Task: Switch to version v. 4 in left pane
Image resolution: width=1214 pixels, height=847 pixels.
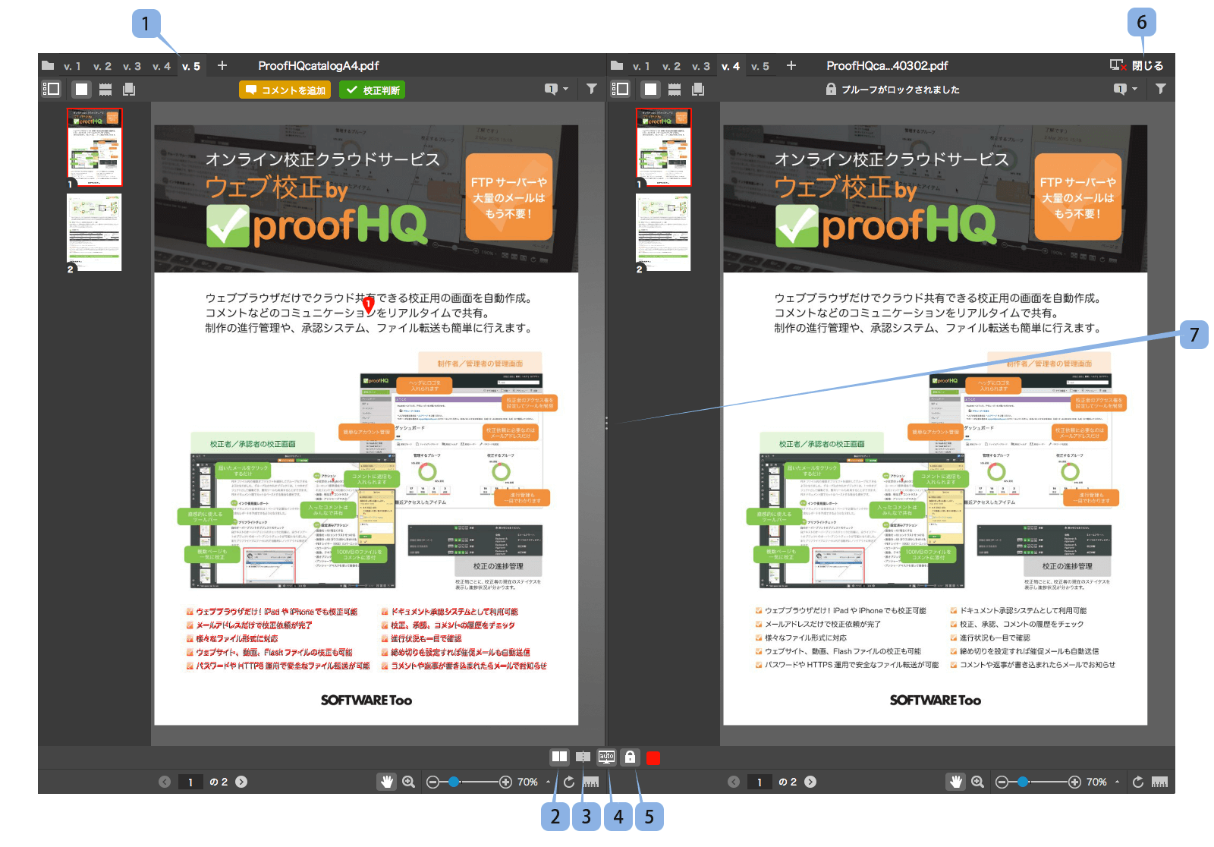Action: pyautogui.click(x=162, y=66)
